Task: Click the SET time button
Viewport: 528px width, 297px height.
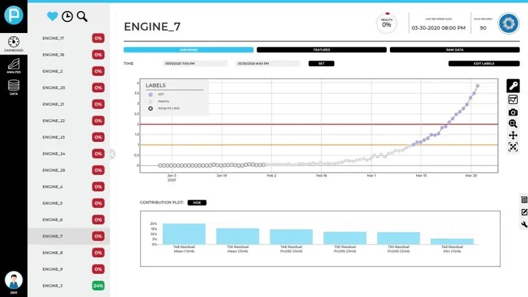Action: pos(321,64)
